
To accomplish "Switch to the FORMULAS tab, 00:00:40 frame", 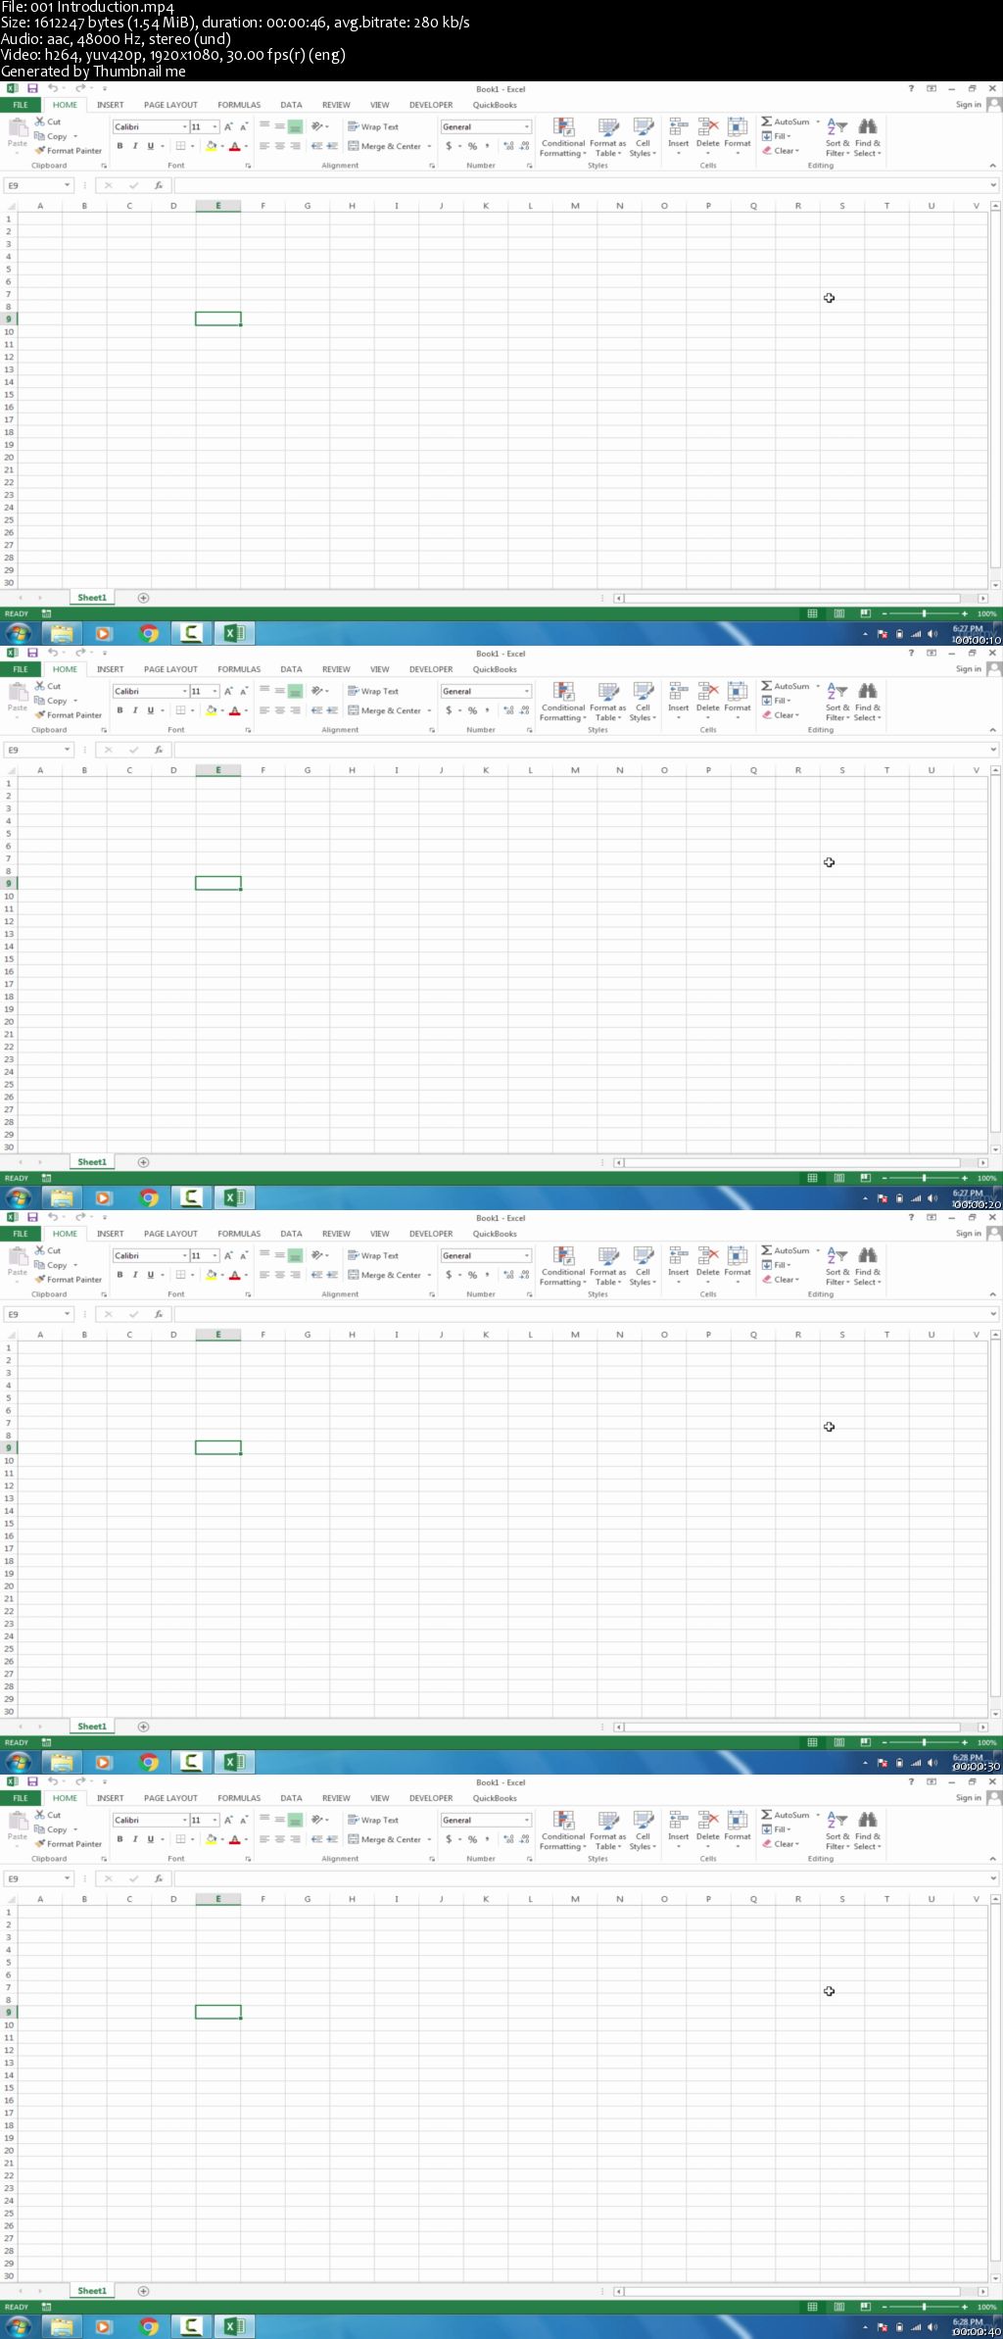I will coord(239,1798).
